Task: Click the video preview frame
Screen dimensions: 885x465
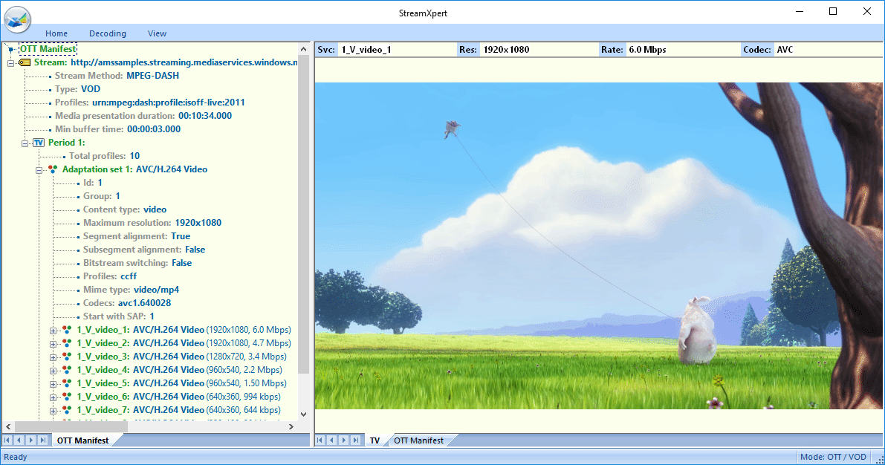Action: [x=598, y=246]
